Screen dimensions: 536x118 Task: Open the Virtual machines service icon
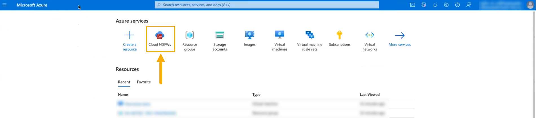[280, 35]
